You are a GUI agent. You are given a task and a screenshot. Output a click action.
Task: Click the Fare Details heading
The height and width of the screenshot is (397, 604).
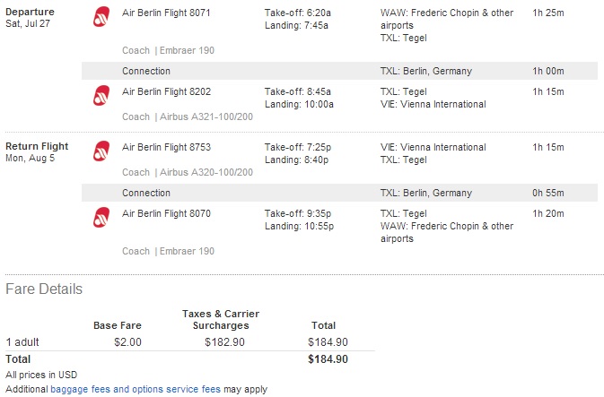(44, 289)
